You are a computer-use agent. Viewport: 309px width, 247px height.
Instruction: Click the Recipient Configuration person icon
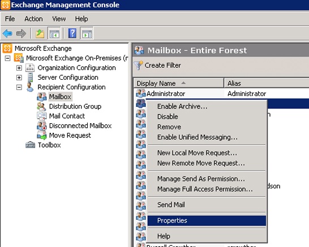tap(30, 87)
